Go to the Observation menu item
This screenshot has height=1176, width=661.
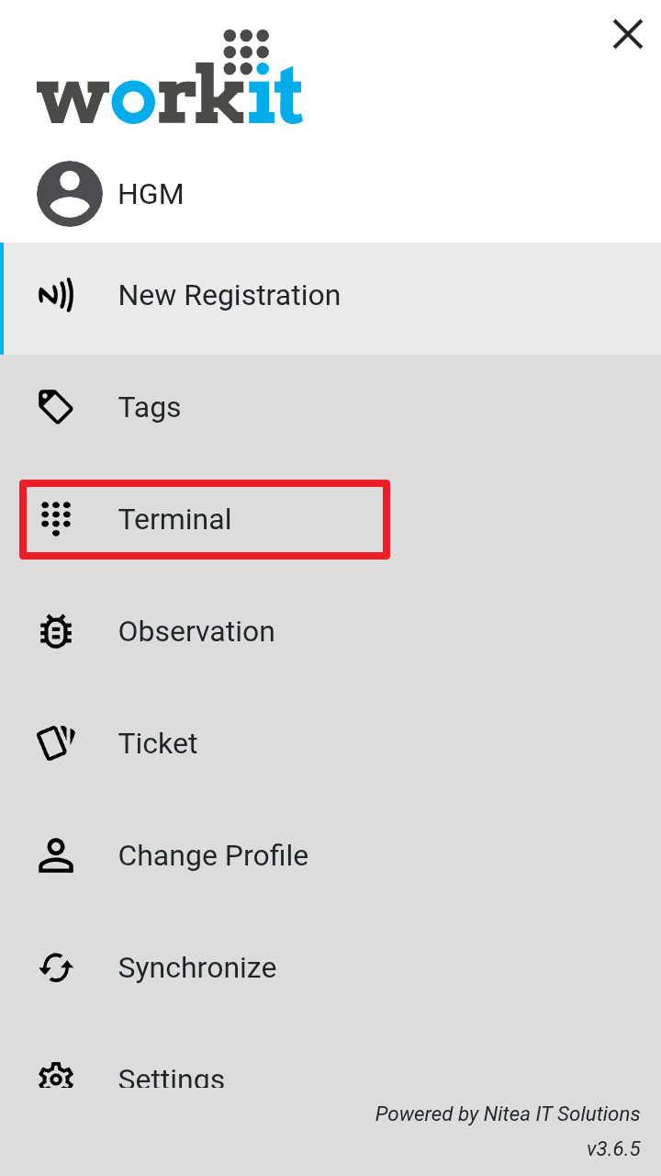point(196,631)
